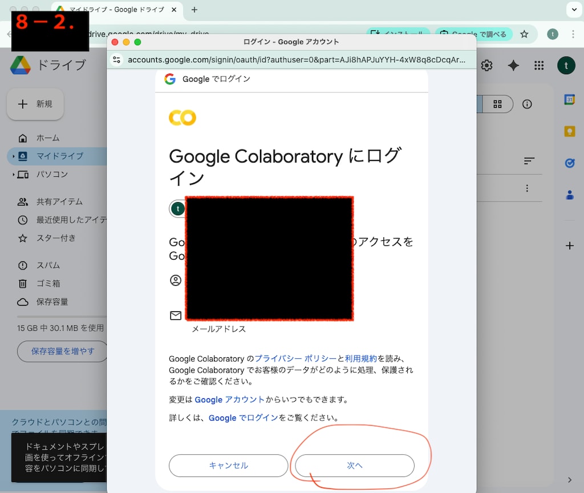Switch to grid view layout in Drive

[x=497, y=104]
